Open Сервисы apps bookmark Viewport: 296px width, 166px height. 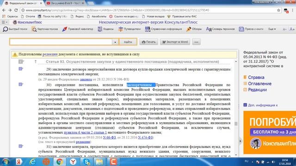10,17
